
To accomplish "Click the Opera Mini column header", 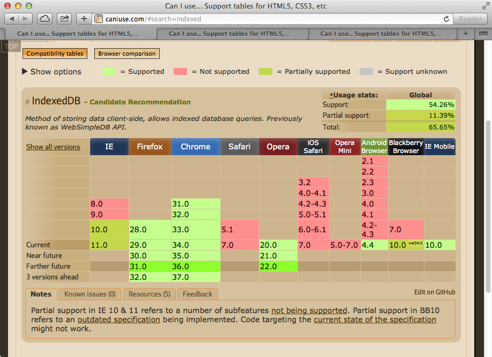I will point(345,147).
